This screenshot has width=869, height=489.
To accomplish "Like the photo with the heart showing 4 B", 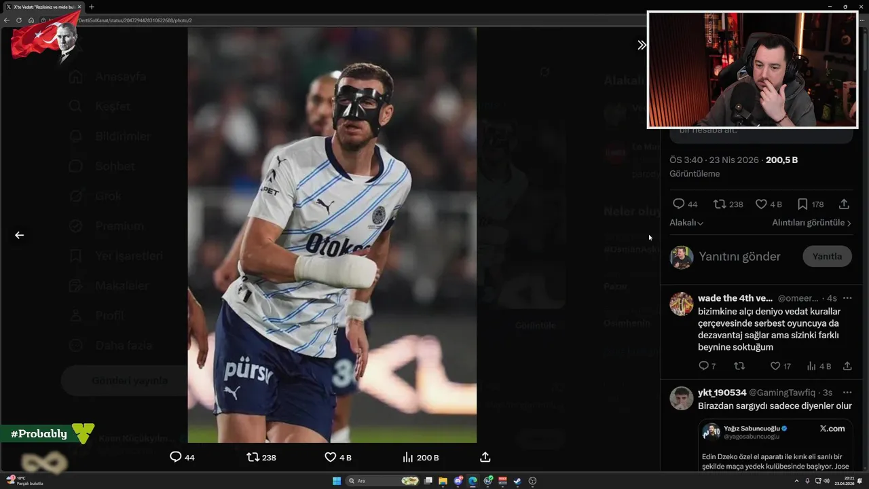I will click(x=330, y=457).
